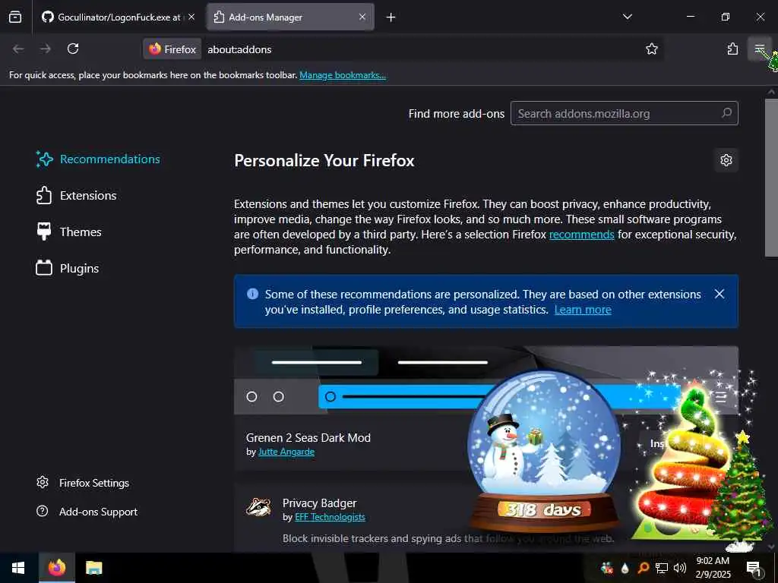This screenshot has height=583, width=778.
Task: Open the Learn more link in the notice
Action: tap(583, 310)
